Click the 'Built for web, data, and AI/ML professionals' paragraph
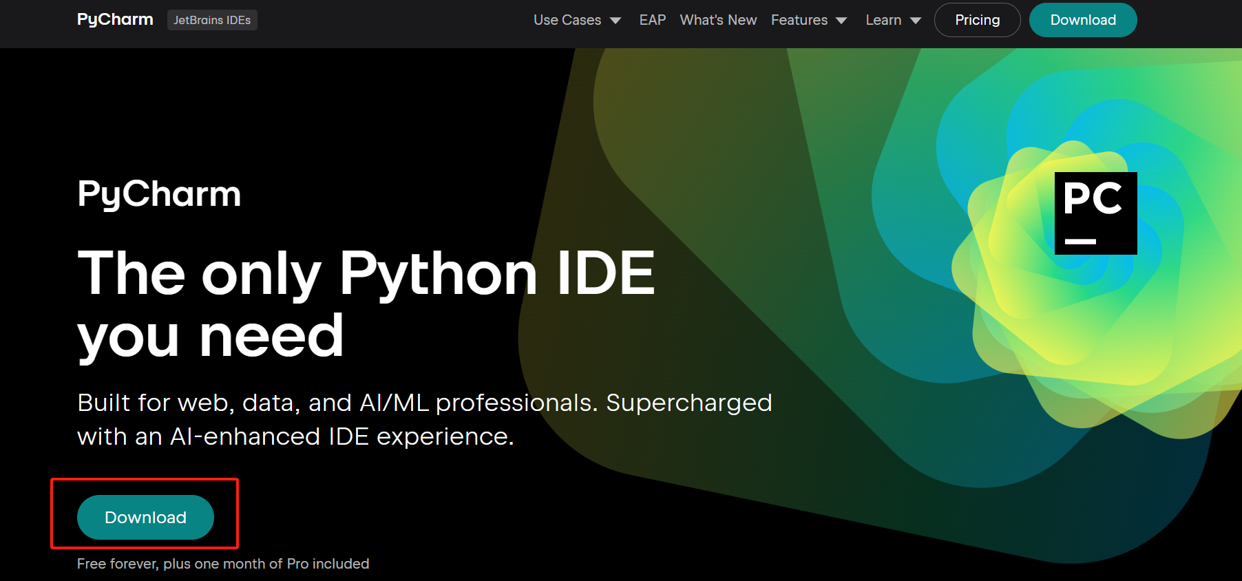 [x=425, y=419]
